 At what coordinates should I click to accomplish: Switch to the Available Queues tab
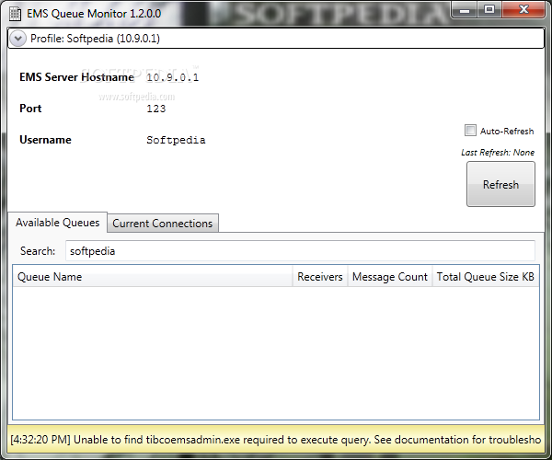(57, 223)
